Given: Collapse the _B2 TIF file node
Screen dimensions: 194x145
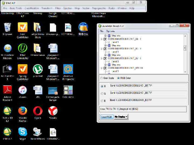Looking at the screenshot, I should (x=102, y=58).
